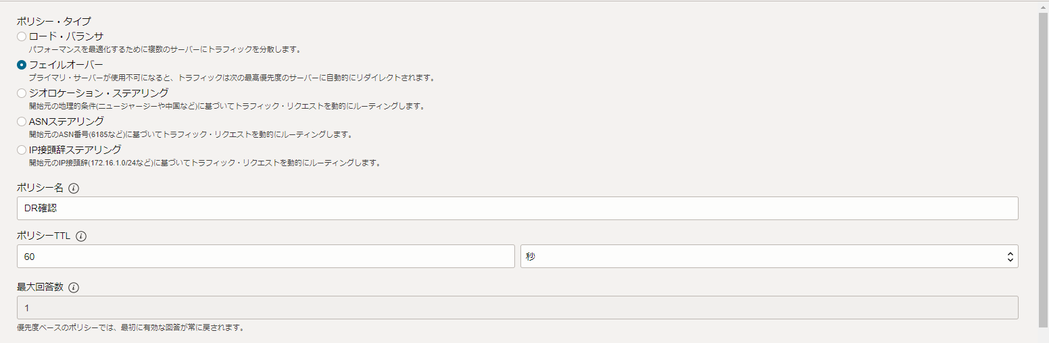The image size is (1049, 343).
Task: Click the vertical scrollbar thumb
Action: [x=1044, y=169]
